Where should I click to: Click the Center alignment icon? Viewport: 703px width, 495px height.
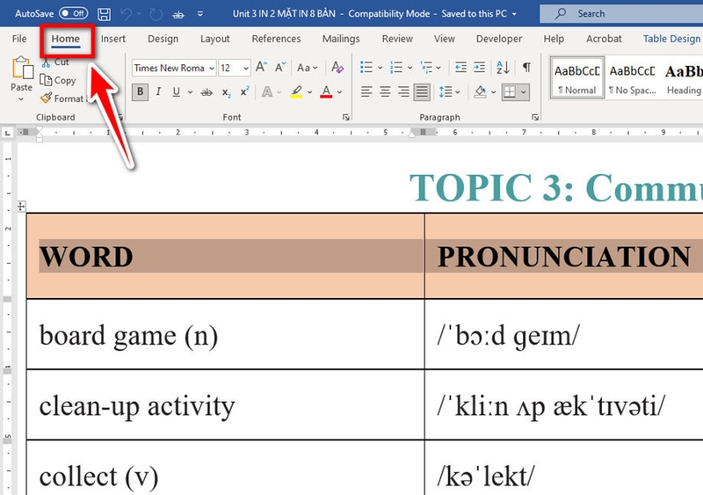[x=385, y=92]
